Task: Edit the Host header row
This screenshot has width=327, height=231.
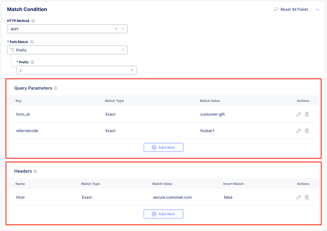Action: tap(299, 197)
